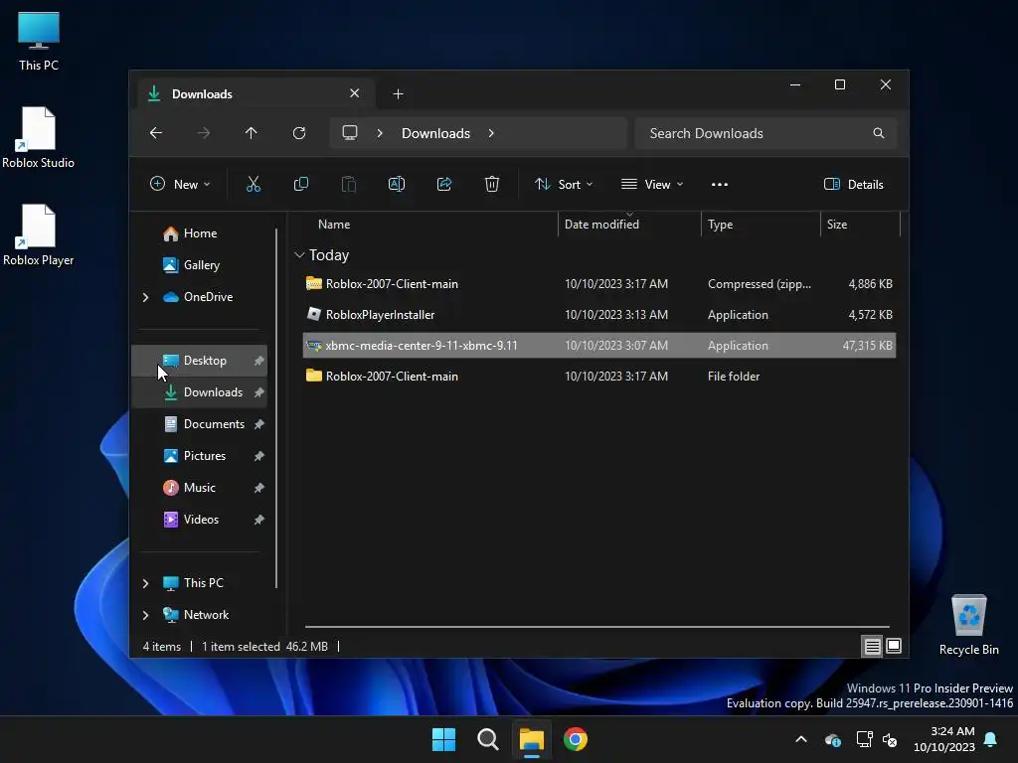Viewport: 1018px width, 763px height.
Task: Click the Paste clipboard icon
Action: coord(349,184)
